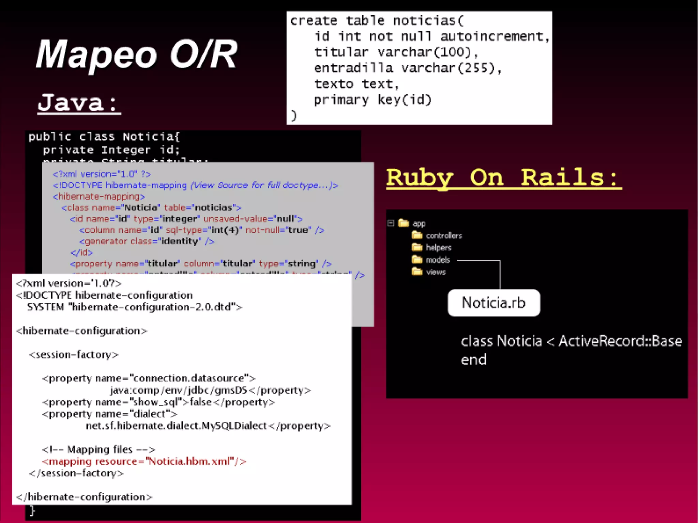Viewport: 698px width, 523px height.
Task: Click the blue '</id>' closing tag
Action: (x=81, y=252)
